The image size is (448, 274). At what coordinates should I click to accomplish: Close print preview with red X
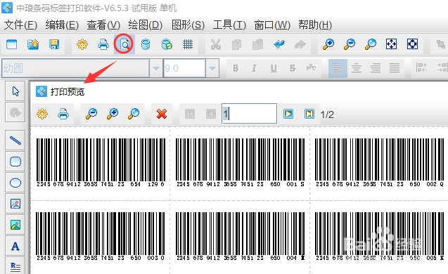[162, 114]
